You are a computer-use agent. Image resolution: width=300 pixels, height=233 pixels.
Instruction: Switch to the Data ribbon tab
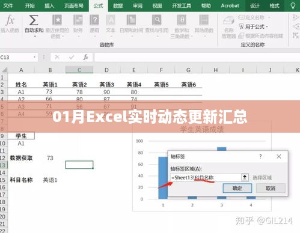pos(118,5)
